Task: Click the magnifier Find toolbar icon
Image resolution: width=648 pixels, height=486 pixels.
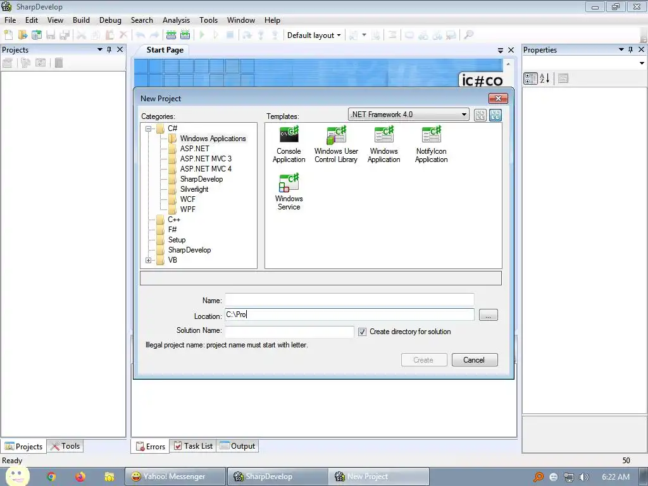Action: pyautogui.click(x=468, y=35)
